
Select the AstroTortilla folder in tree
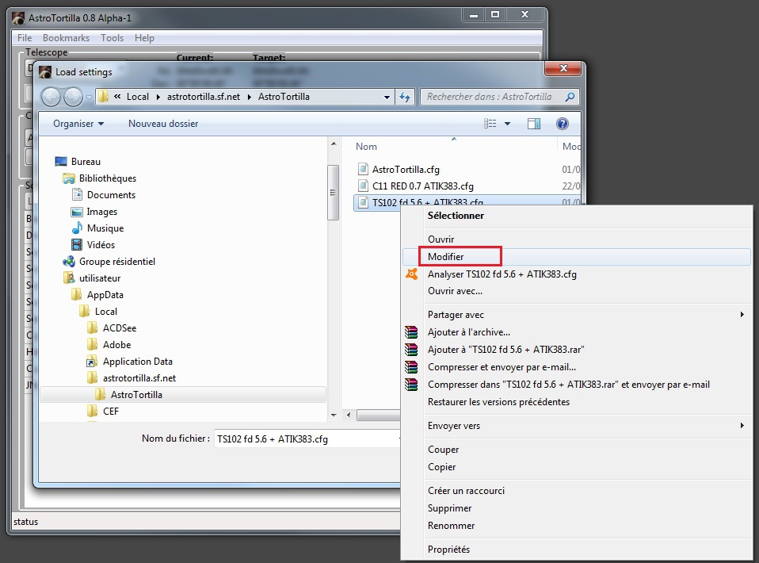(183, 394)
